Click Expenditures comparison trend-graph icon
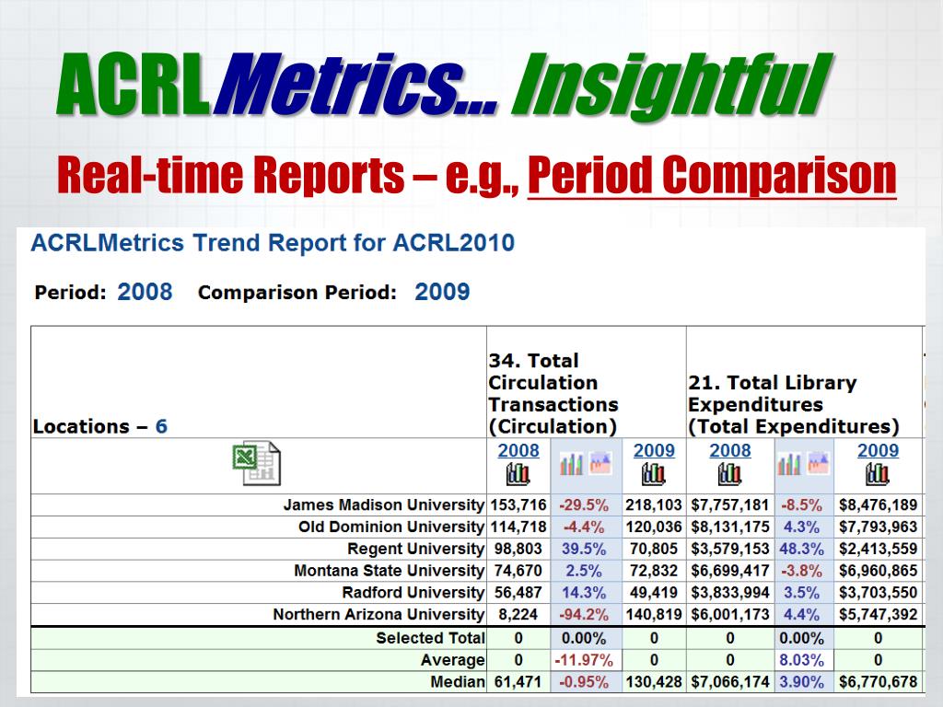This screenshot has height=707, width=943. pyautogui.click(x=819, y=464)
